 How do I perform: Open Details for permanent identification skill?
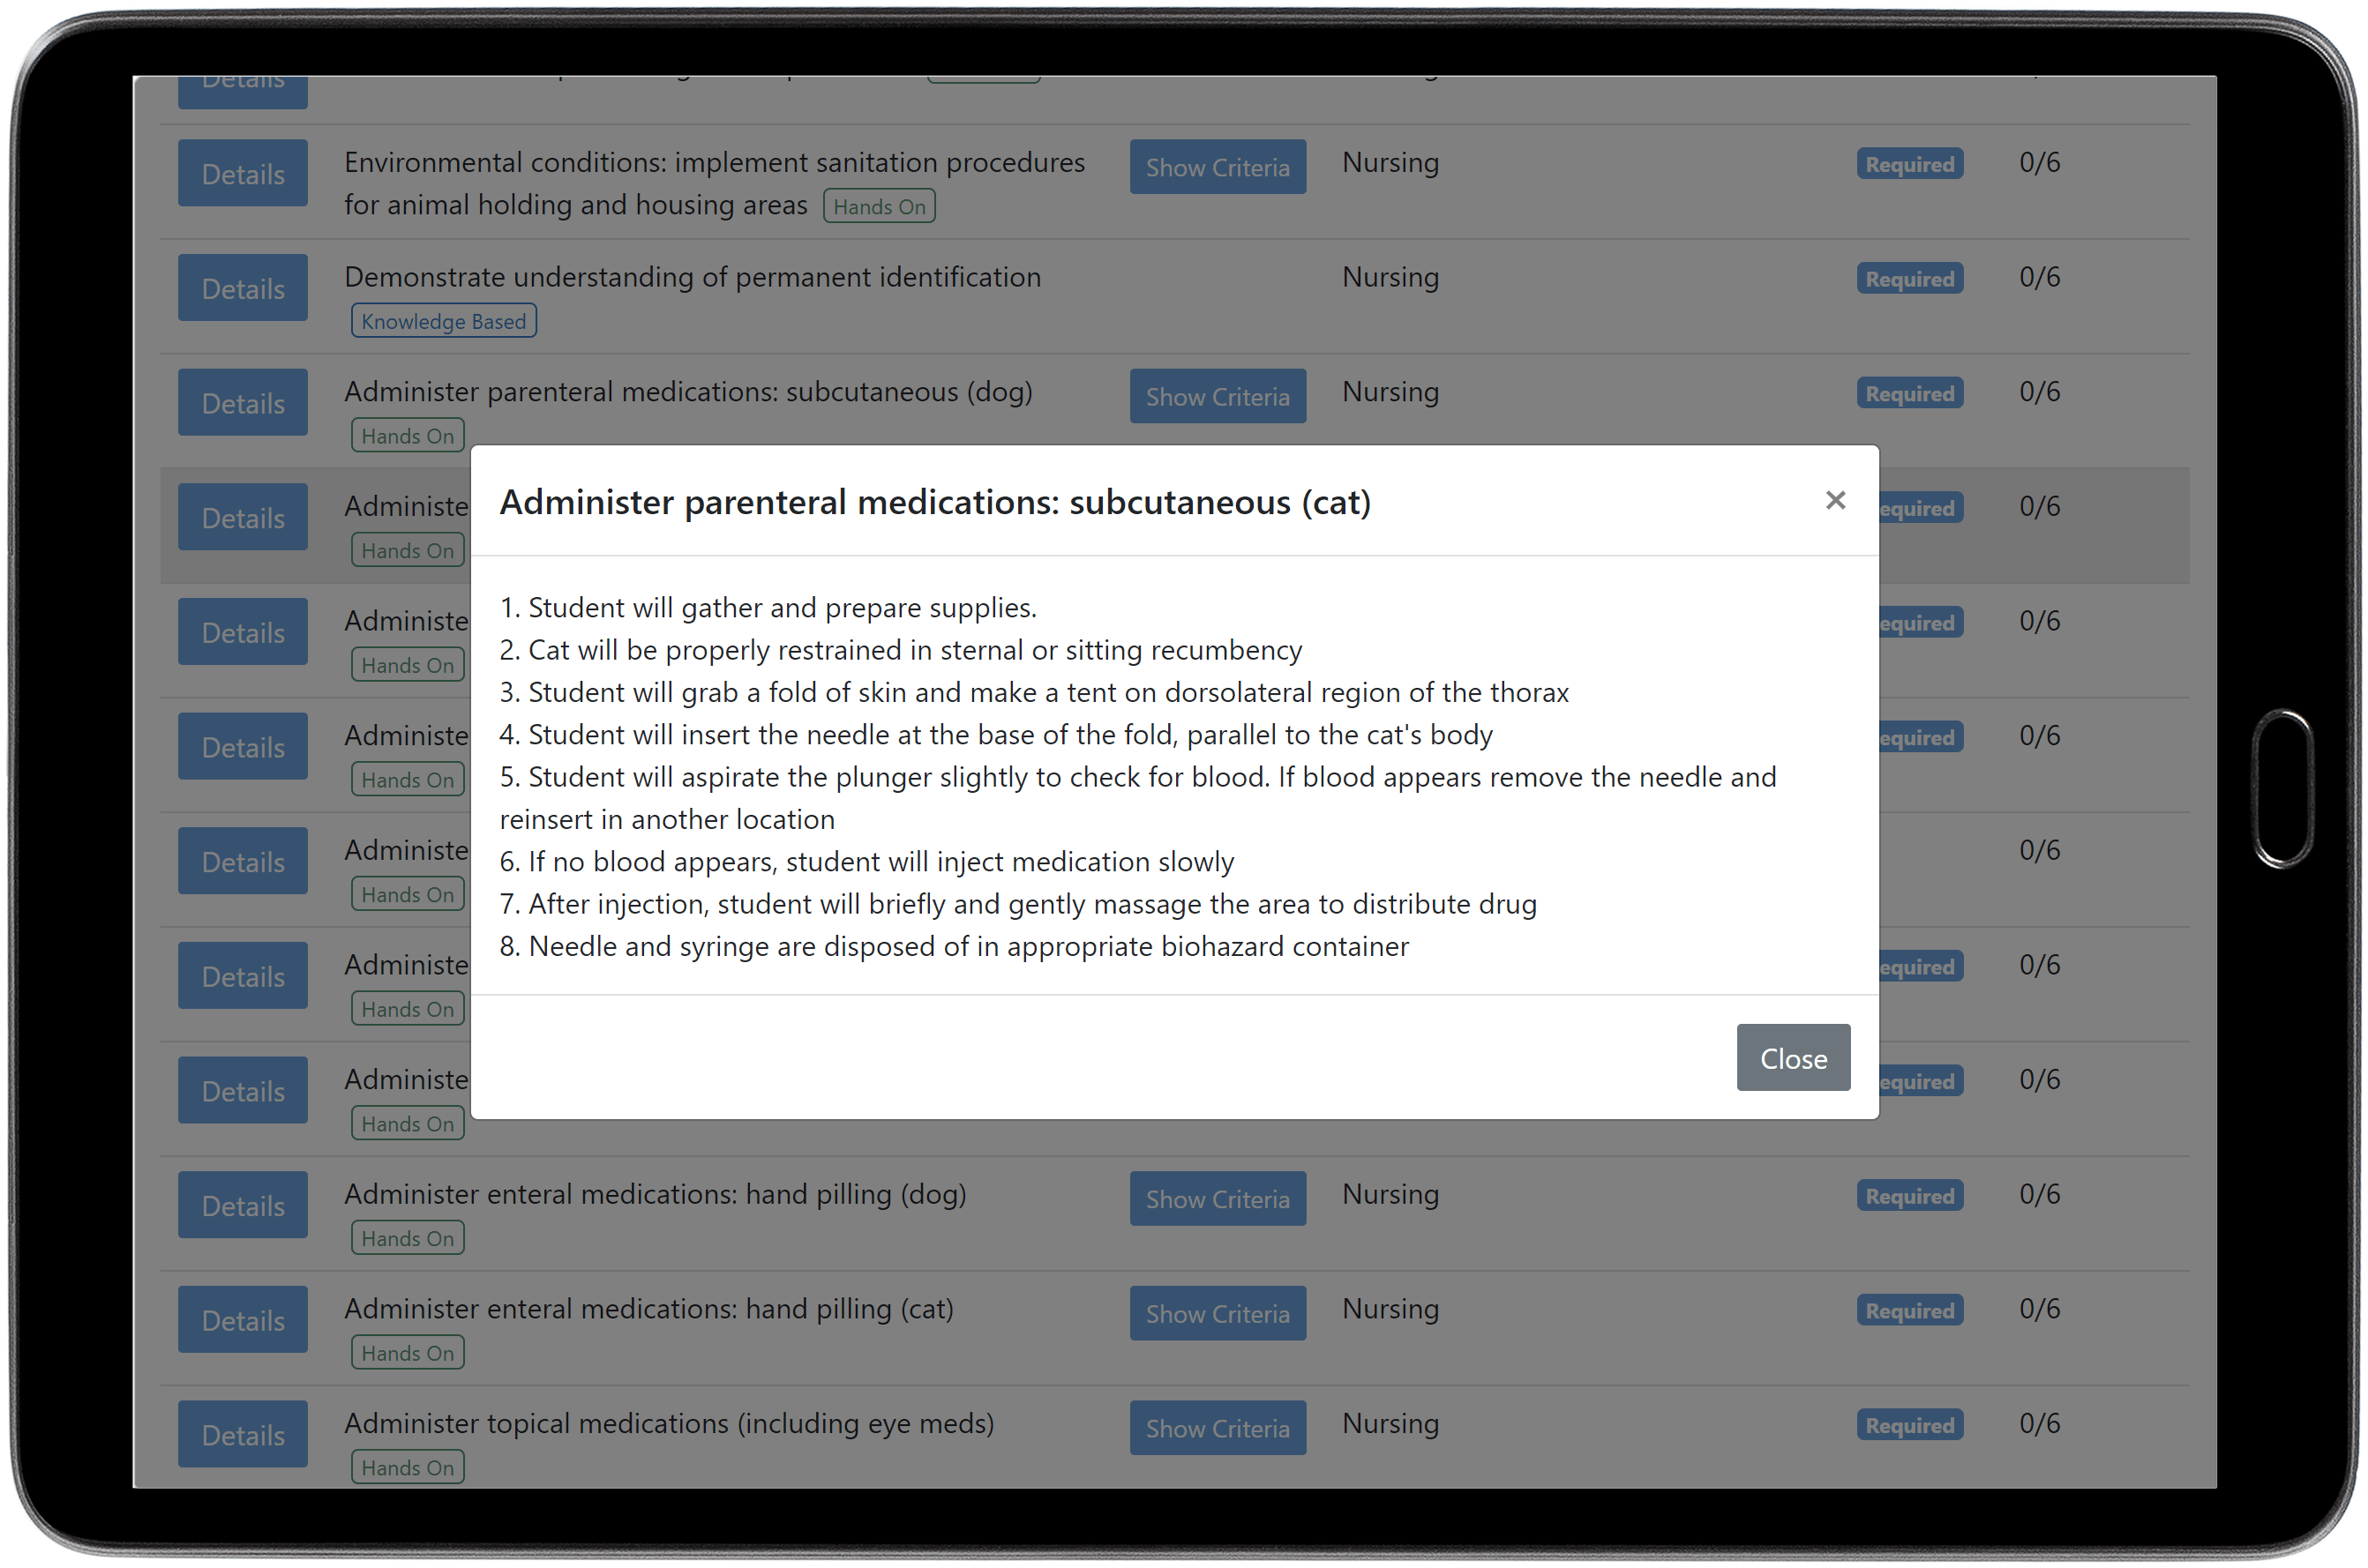tap(242, 288)
